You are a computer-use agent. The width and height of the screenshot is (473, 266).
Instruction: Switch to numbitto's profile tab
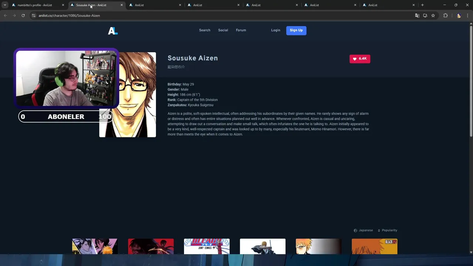[x=35, y=5]
